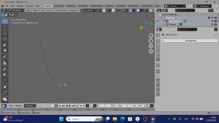
Task: Toggle viewport overlays button
Action: point(138,11)
